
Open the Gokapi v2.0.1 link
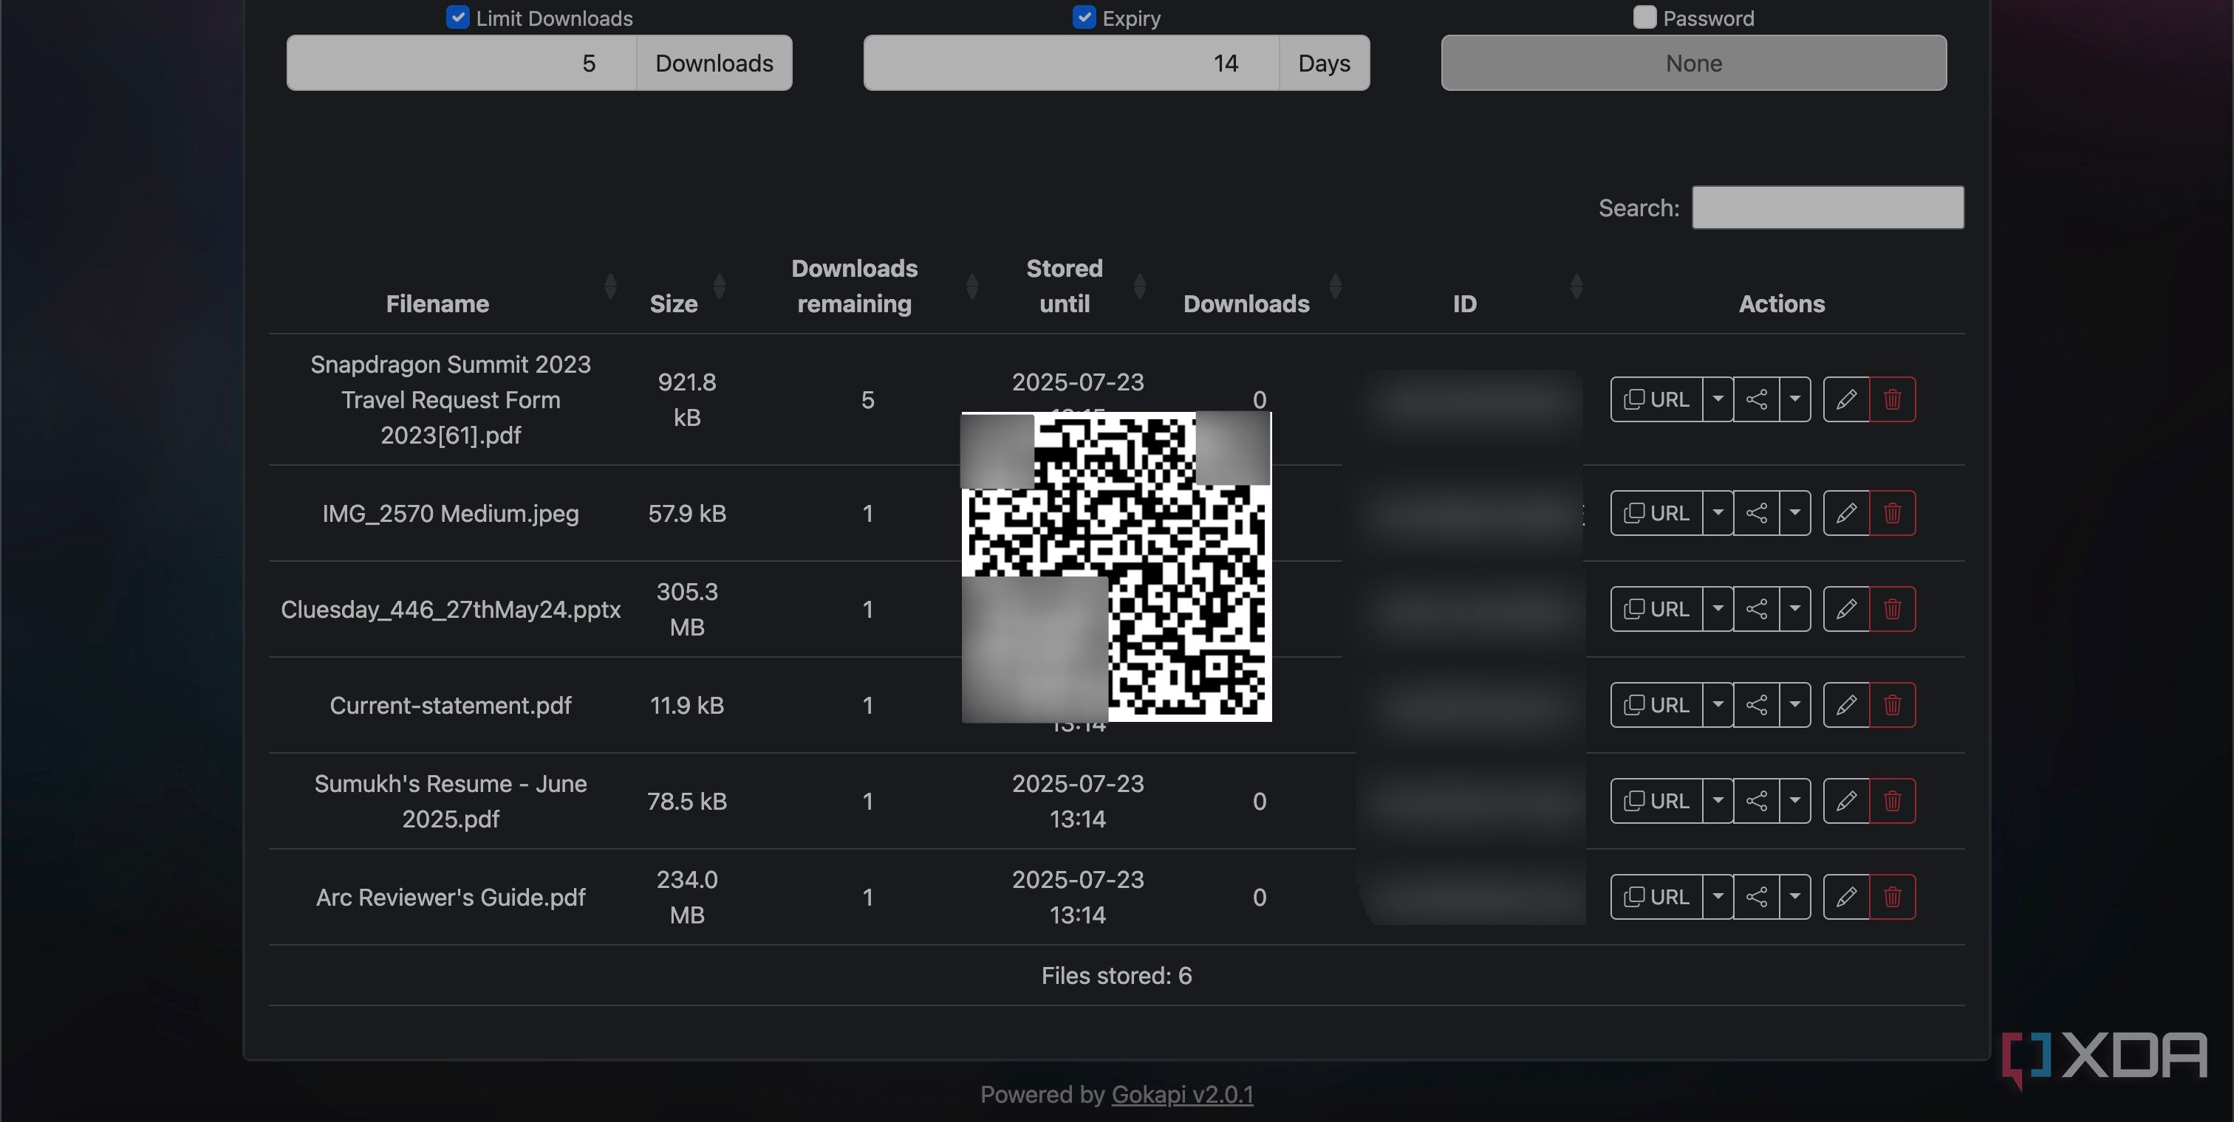pyautogui.click(x=1182, y=1094)
